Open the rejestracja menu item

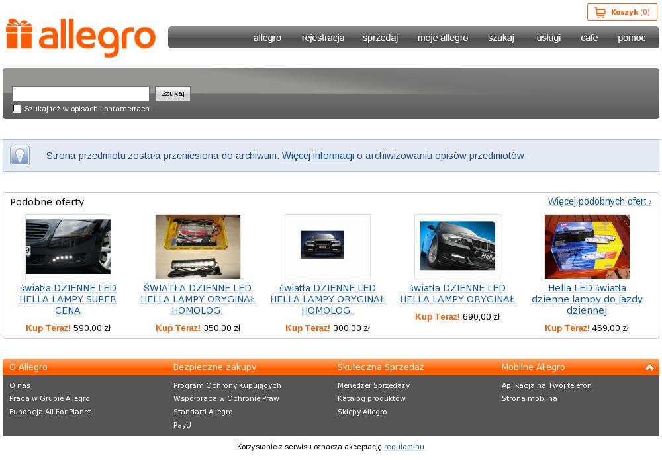[323, 38]
